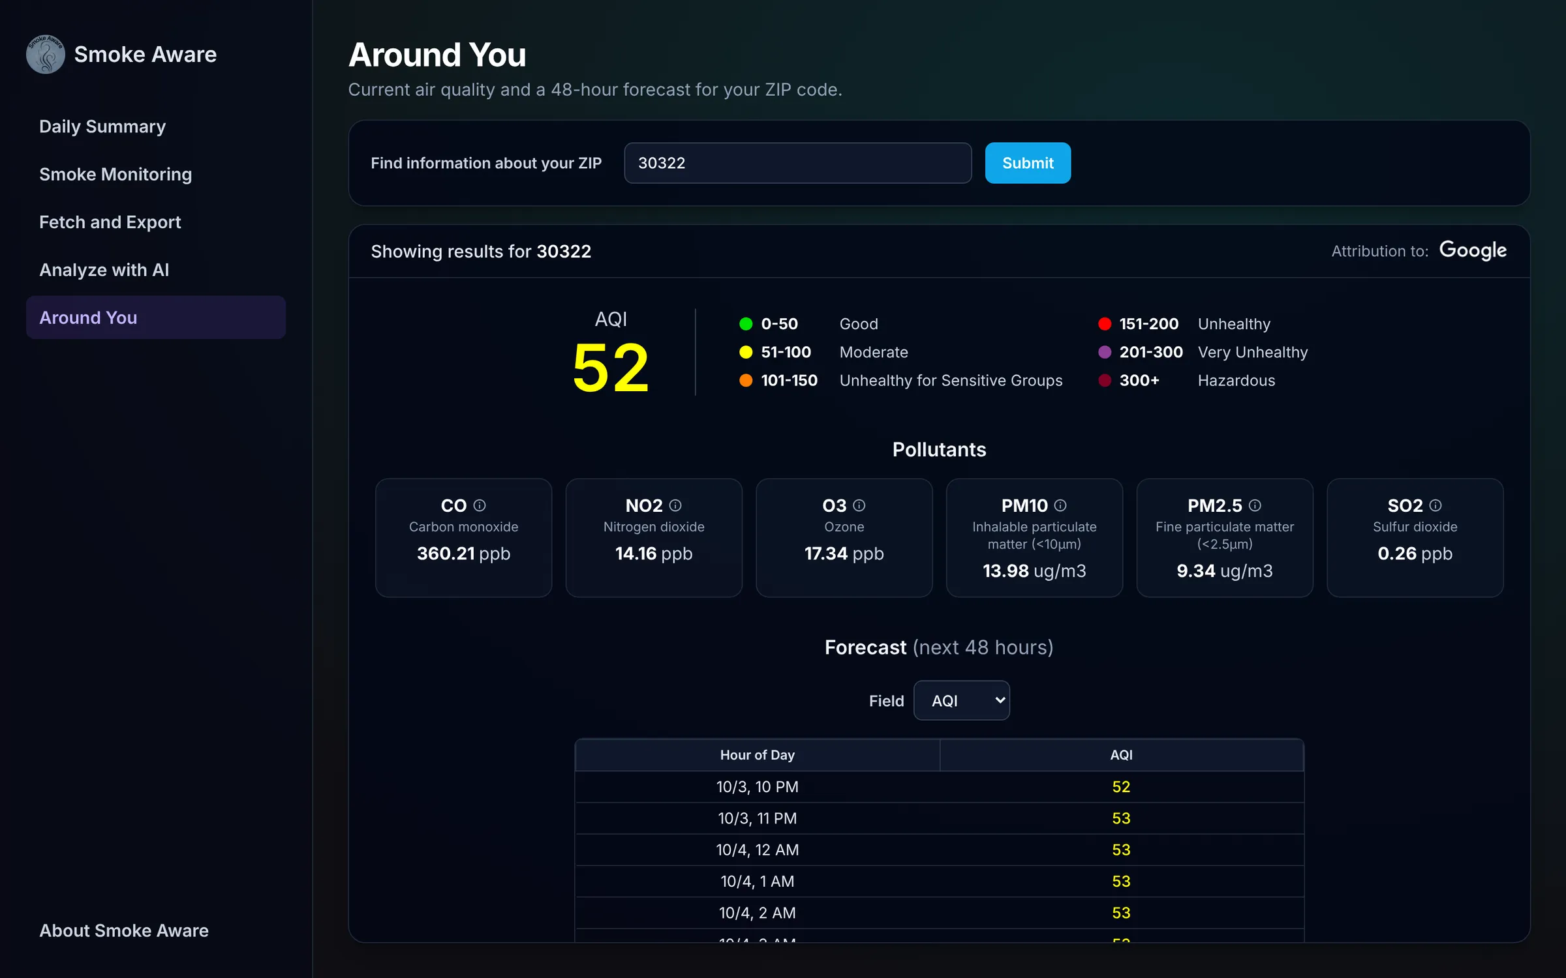Click the 14.16 ppb value
The image size is (1566, 978).
click(654, 554)
